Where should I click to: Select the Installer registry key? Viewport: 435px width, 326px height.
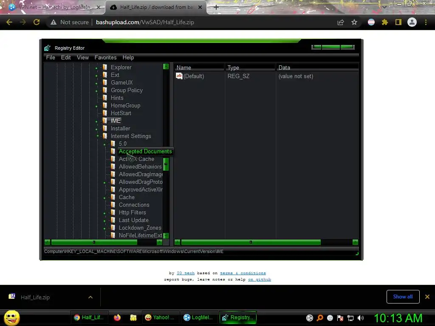pos(120,128)
